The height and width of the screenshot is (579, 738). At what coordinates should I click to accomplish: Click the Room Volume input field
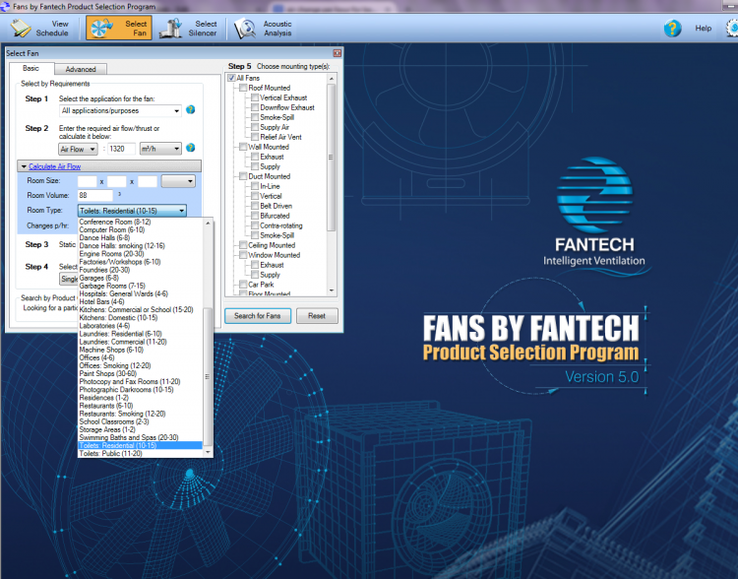[94, 196]
